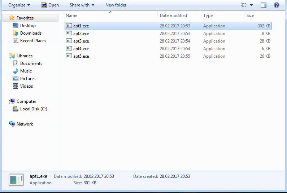Open the Videos library
The image size is (287, 193).
click(26, 86)
